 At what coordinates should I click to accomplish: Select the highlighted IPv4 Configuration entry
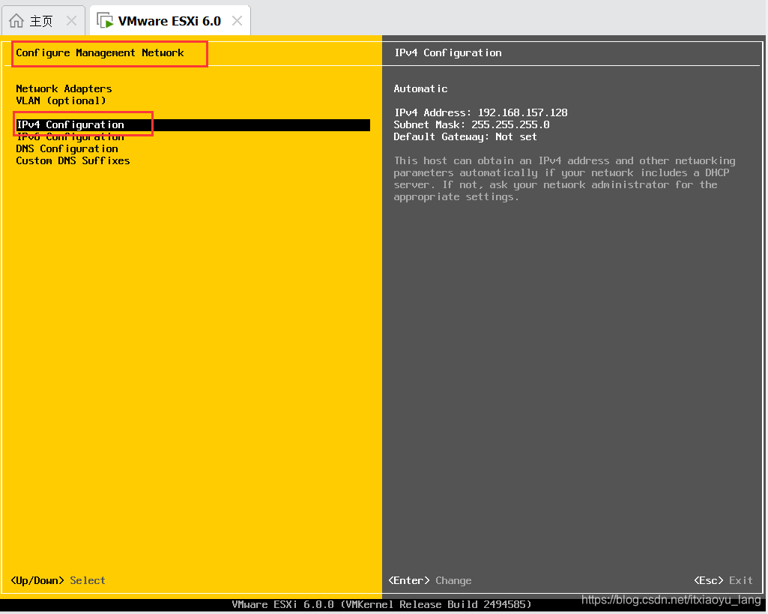click(193, 125)
